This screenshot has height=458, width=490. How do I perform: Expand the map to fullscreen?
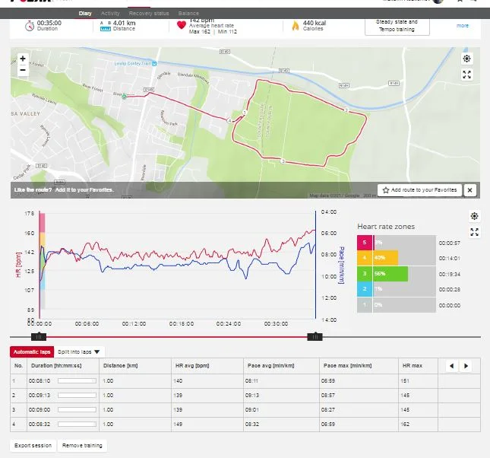pos(466,75)
